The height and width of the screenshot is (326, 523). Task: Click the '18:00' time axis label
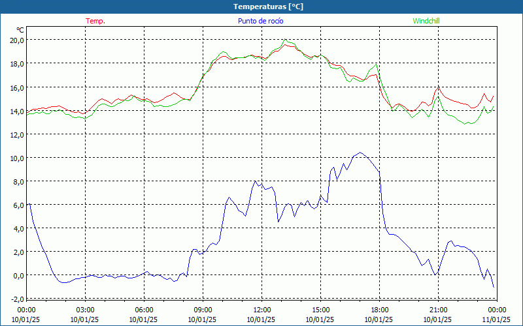380,310
